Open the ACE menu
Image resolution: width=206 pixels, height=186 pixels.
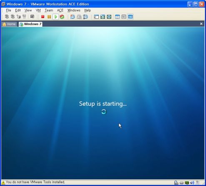(x=60, y=10)
